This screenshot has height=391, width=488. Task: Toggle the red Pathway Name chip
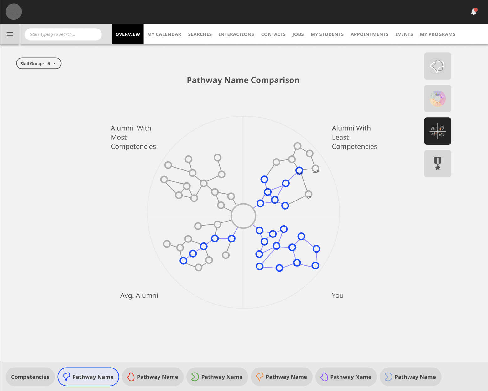pyautogui.click(x=153, y=377)
